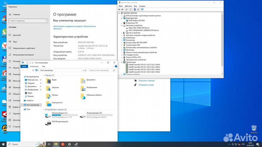262x147 pixels.
Task: Open the Изображения folder in Explorer content pane
Action: tap(89, 88)
